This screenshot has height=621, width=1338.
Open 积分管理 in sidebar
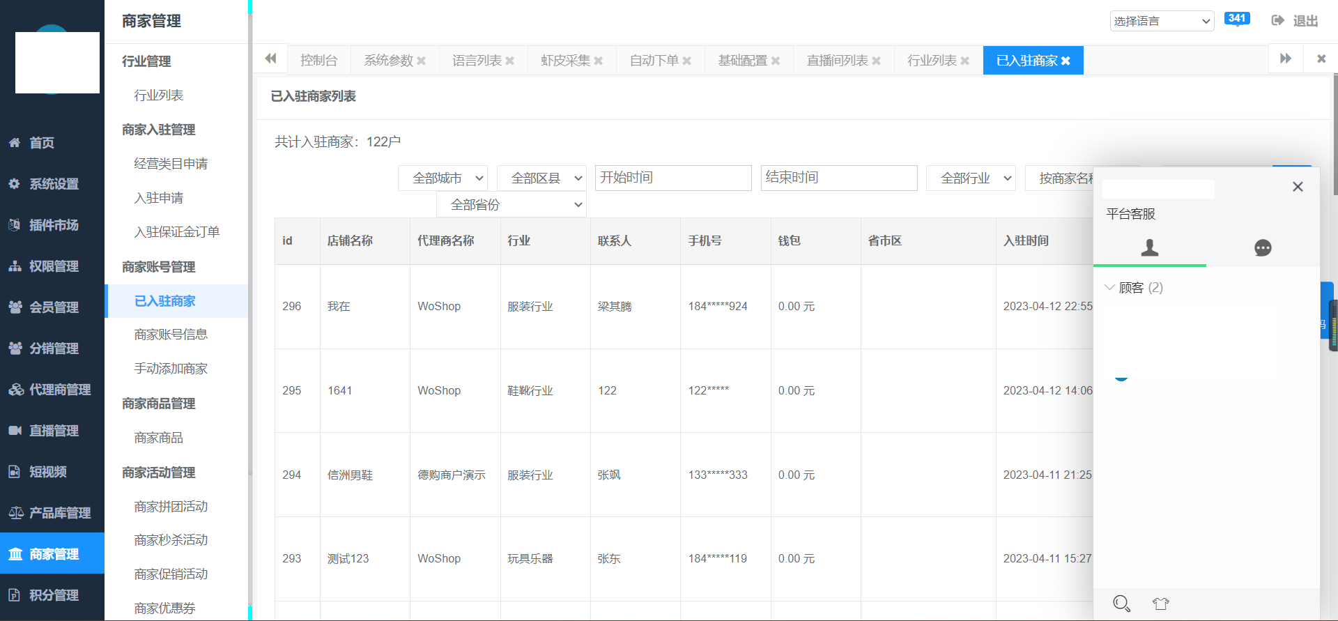(52, 595)
